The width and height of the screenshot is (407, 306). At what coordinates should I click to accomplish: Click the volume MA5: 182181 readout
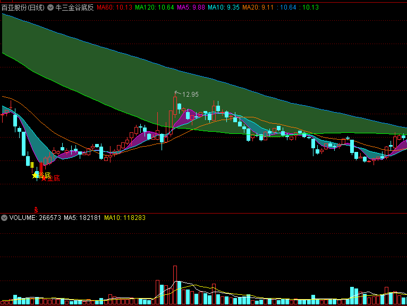click(82, 218)
